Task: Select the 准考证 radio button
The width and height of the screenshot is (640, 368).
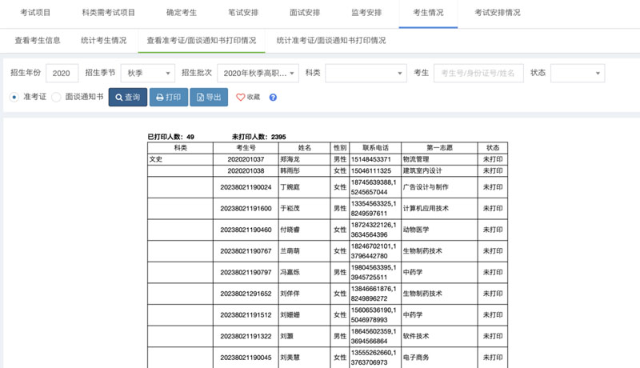Action: click(x=14, y=97)
